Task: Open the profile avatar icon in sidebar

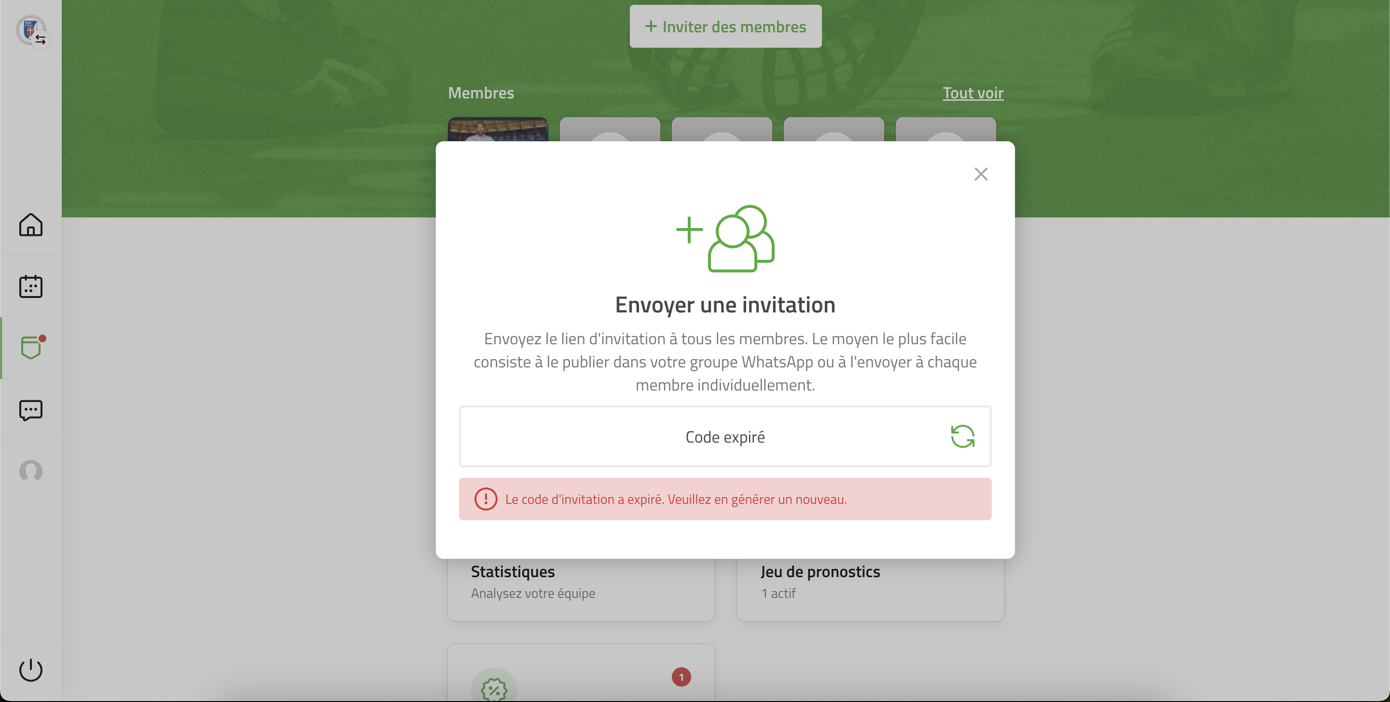Action: [x=31, y=471]
